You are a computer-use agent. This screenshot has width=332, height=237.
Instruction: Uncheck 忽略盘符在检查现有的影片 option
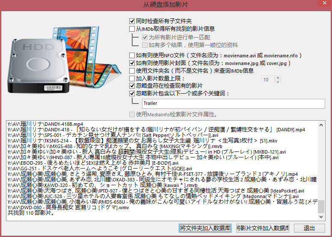[x=132, y=86]
